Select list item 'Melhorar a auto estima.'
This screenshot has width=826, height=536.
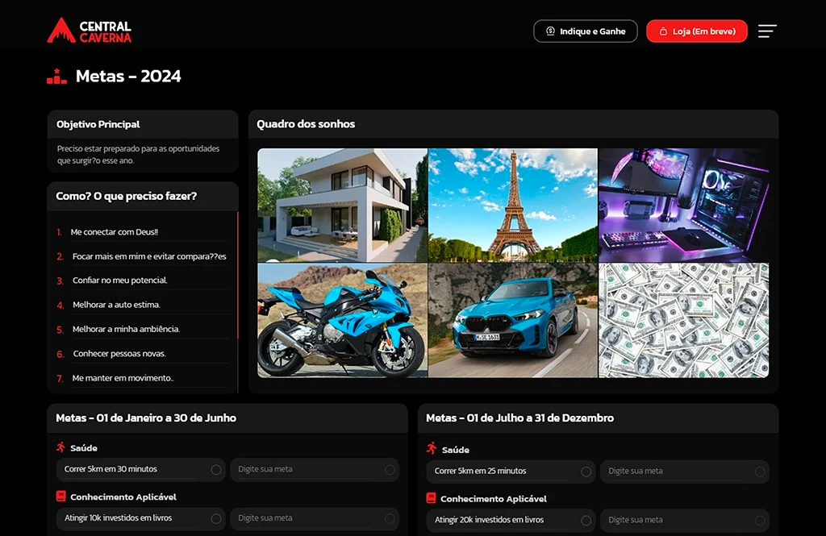click(116, 305)
